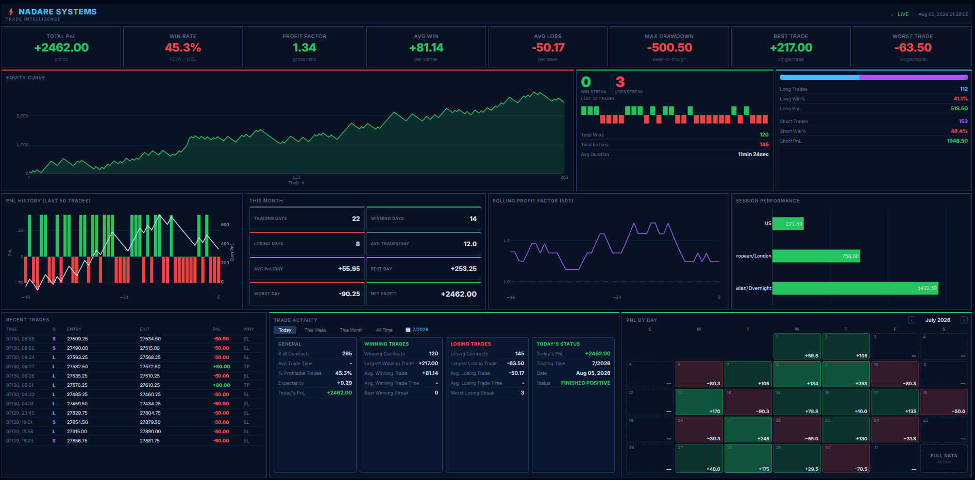Click the Avg Loss -50.17 card
This screenshot has height=480, width=975.
(x=548, y=47)
